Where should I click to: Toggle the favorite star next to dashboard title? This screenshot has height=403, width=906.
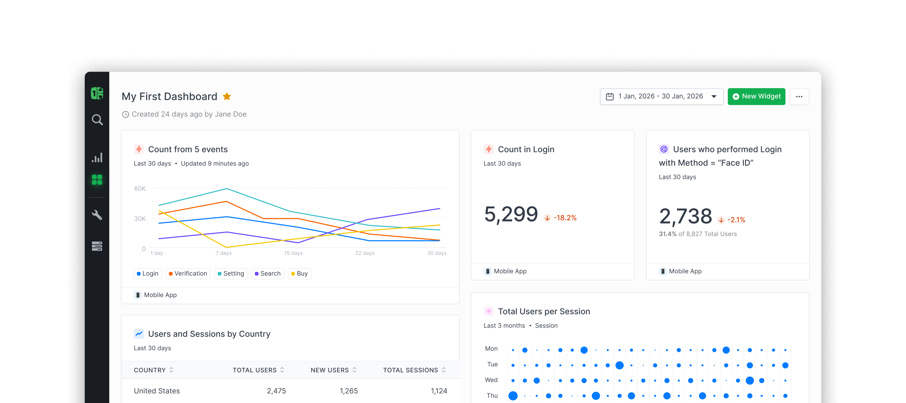tap(227, 96)
